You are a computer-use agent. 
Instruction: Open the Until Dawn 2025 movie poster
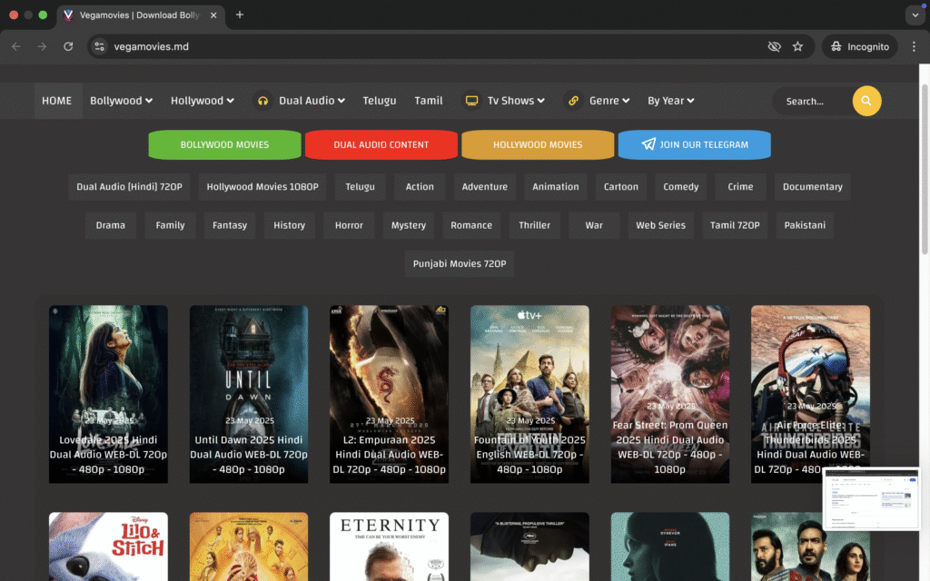249,394
